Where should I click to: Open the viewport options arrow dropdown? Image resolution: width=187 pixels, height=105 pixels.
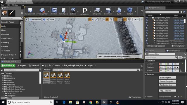[27, 20]
